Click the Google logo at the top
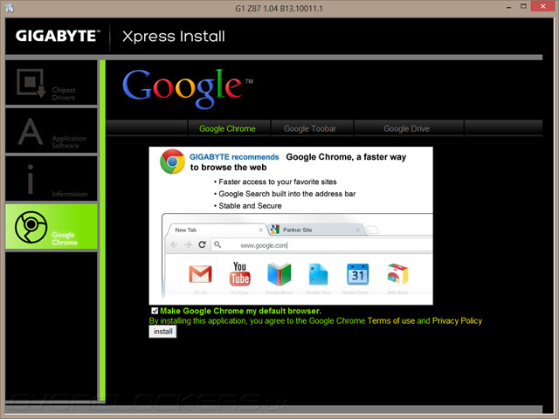The width and height of the screenshot is (559, 419). click(x=188, y=88)
